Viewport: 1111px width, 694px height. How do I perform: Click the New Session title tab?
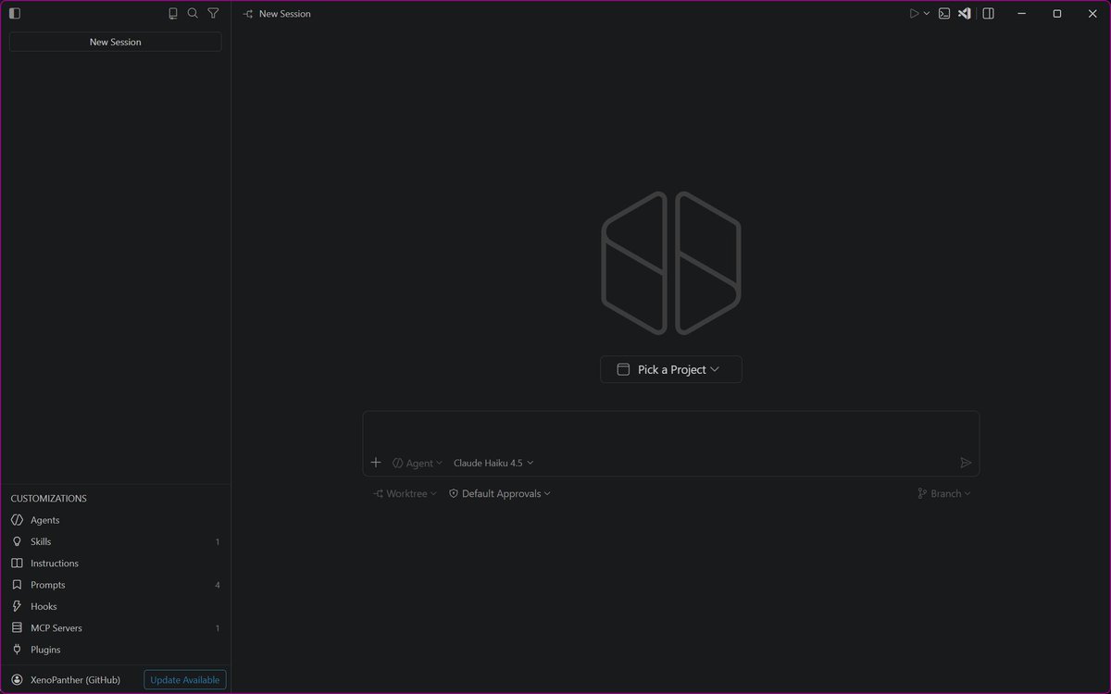[276, 14]
